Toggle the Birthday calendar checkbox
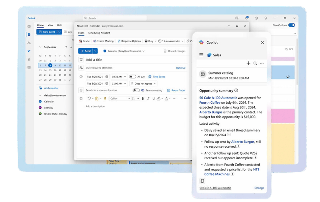Viewport: 320px width, 202px height. click(x=40, y=108)
